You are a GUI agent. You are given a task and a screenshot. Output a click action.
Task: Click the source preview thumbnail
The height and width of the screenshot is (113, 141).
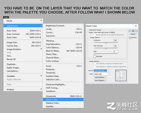121,76
